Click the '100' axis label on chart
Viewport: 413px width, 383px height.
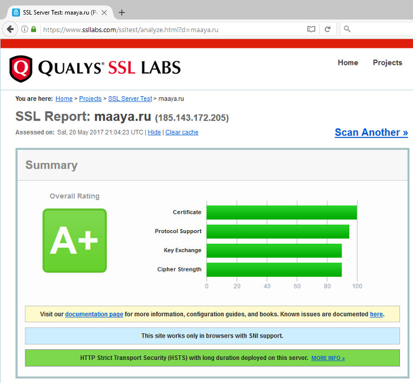click(x=357, y=286)
